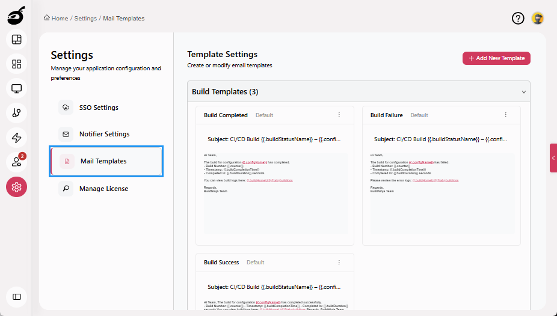
Task: Open the branch version-control sidebar icon
Action: tap(16, 113)
